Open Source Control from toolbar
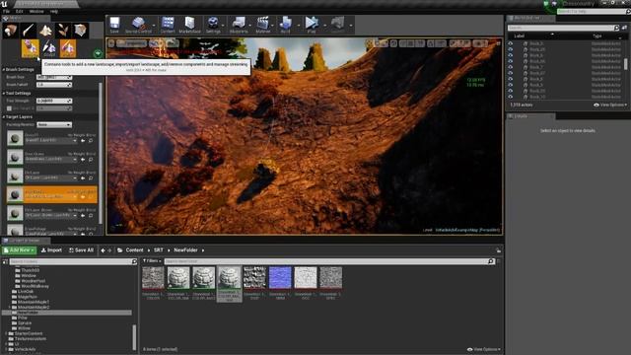Screen dimensions: 631x355 tap(138, 25)
